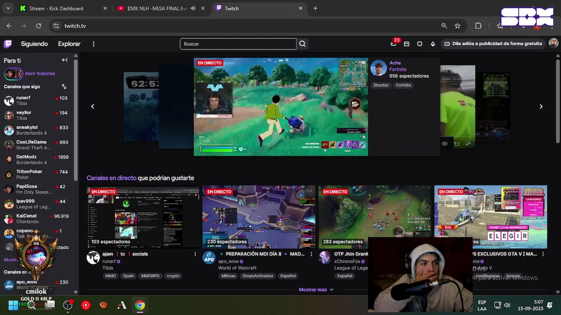Focus the Buscar search field
The width and height of the screenshot is (561, 315).
pyautogui.click(x=238, y=44)
